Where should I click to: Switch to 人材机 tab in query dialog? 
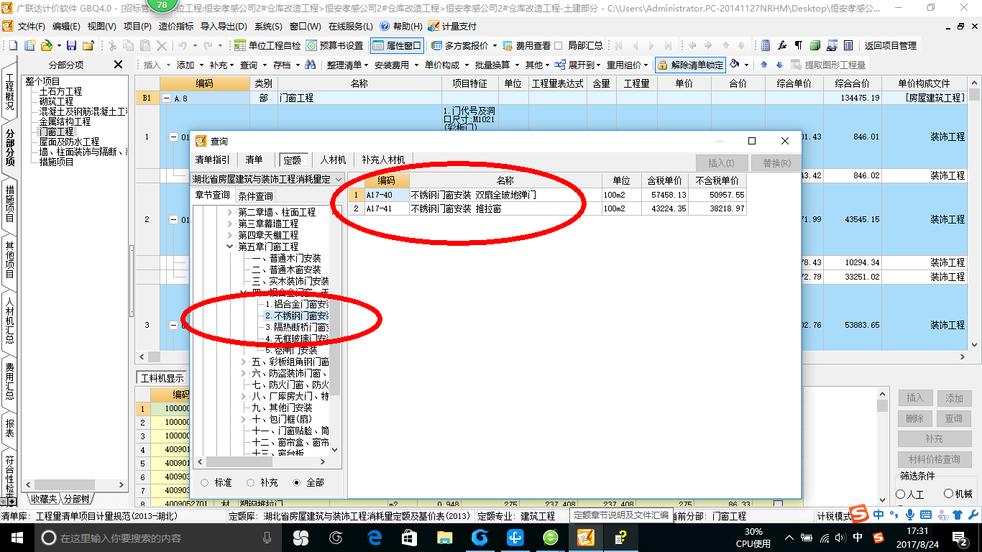[x=333, y=160]
